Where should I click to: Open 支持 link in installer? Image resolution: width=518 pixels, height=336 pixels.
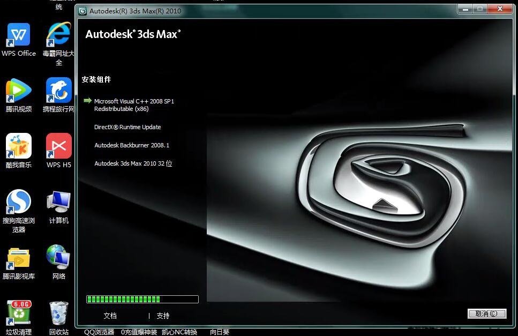pyautogui.click(x=163, y=316)
